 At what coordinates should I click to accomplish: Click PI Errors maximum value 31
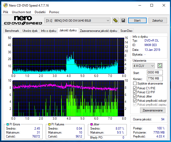38,133
